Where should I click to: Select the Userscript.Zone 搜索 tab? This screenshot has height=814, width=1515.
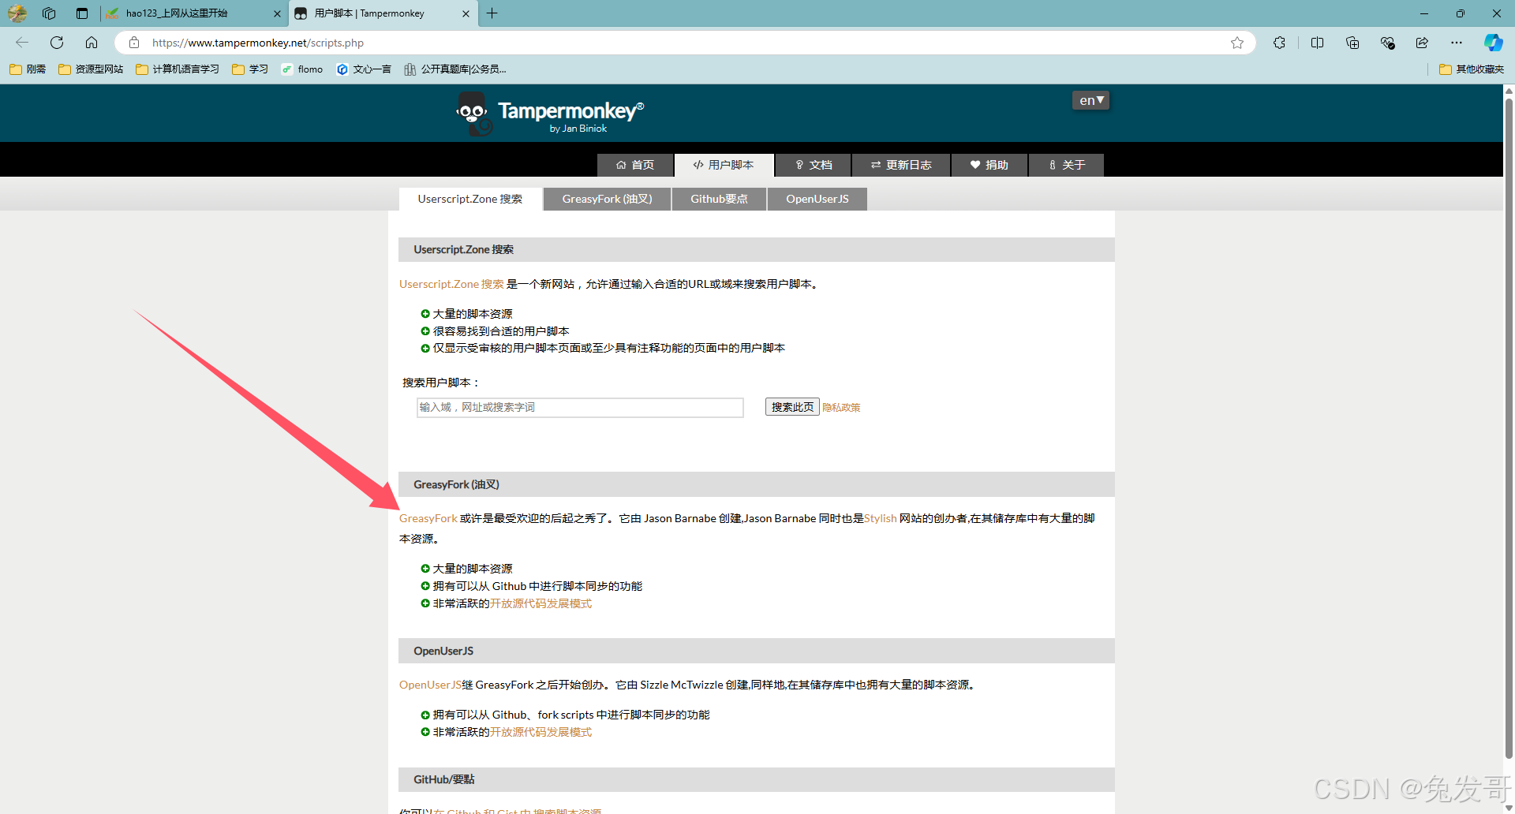pos(470,199)
